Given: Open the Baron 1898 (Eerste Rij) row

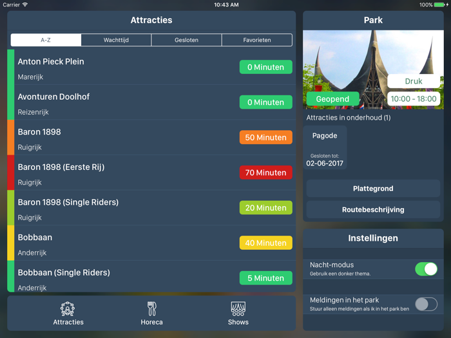Looking at the screenshot, I should pos(151,173).
